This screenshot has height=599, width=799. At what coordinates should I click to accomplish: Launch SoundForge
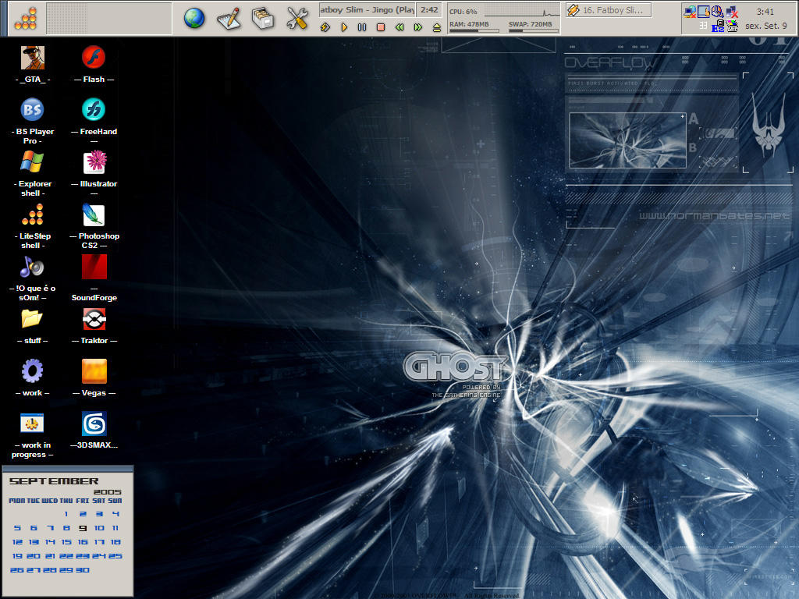coord(93,267)
